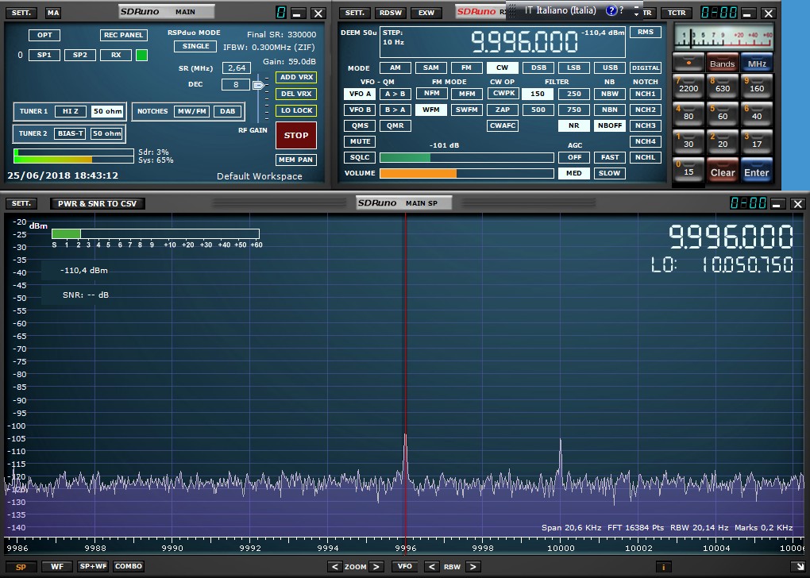The width and height of the screenshot is (810, 578).
Task: Toggle MUTE audio
Action: [360, 141]
